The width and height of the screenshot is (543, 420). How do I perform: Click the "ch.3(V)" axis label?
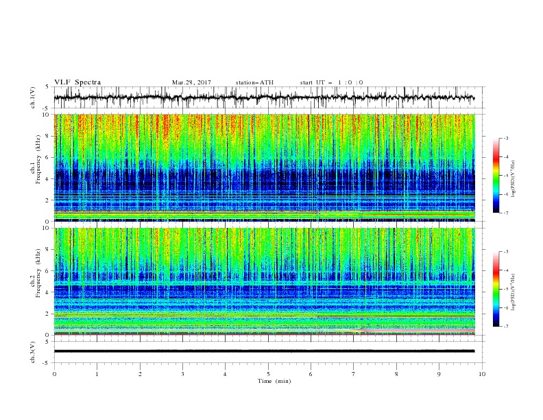tap(32, 352)
